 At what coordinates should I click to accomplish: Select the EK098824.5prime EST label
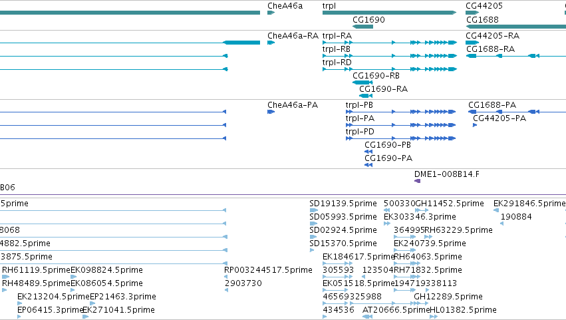point(106,270)
